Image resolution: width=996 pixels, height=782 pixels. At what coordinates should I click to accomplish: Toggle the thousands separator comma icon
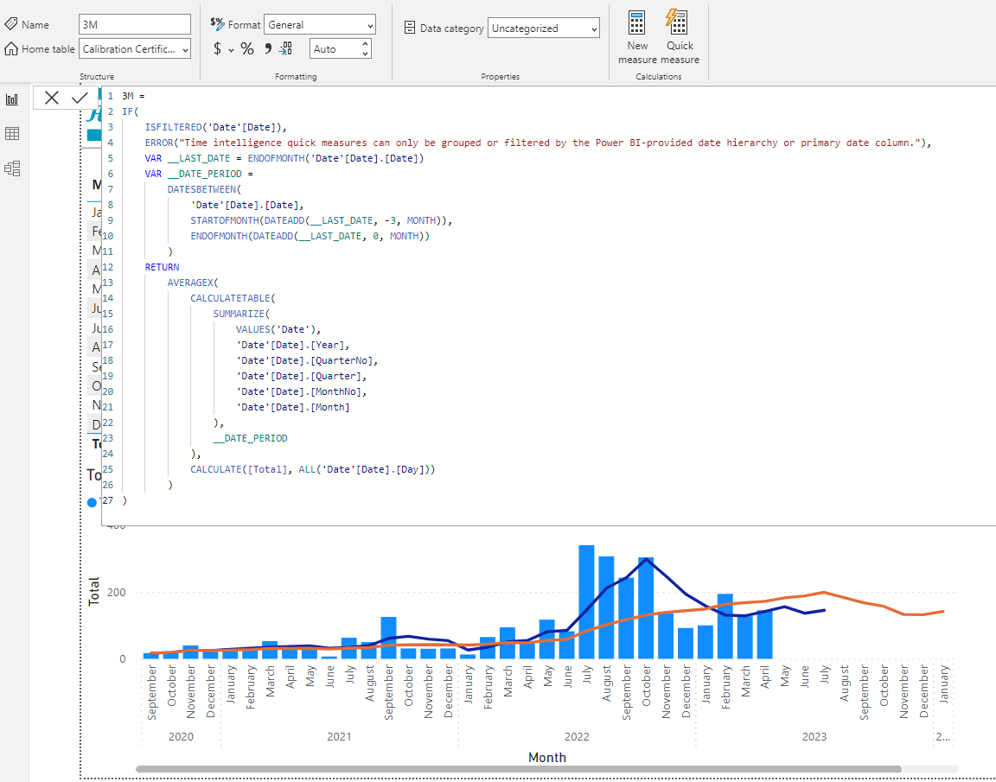pyautogui.click(x=268, y=48)
